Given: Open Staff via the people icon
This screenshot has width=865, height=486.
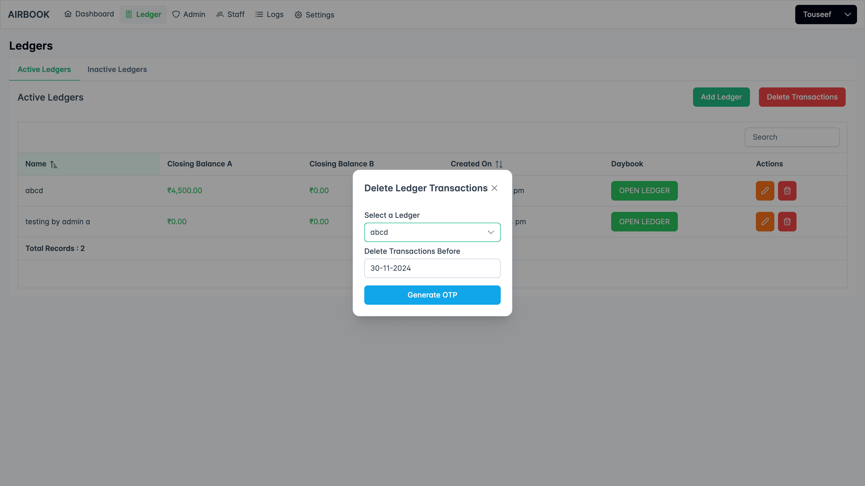Looking at the screenshot, I should click(220, 14).
